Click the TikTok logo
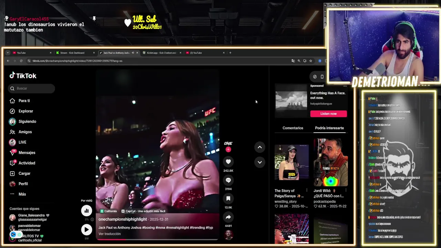The width and height of the screenshot is (441, 248). point(23,76)
